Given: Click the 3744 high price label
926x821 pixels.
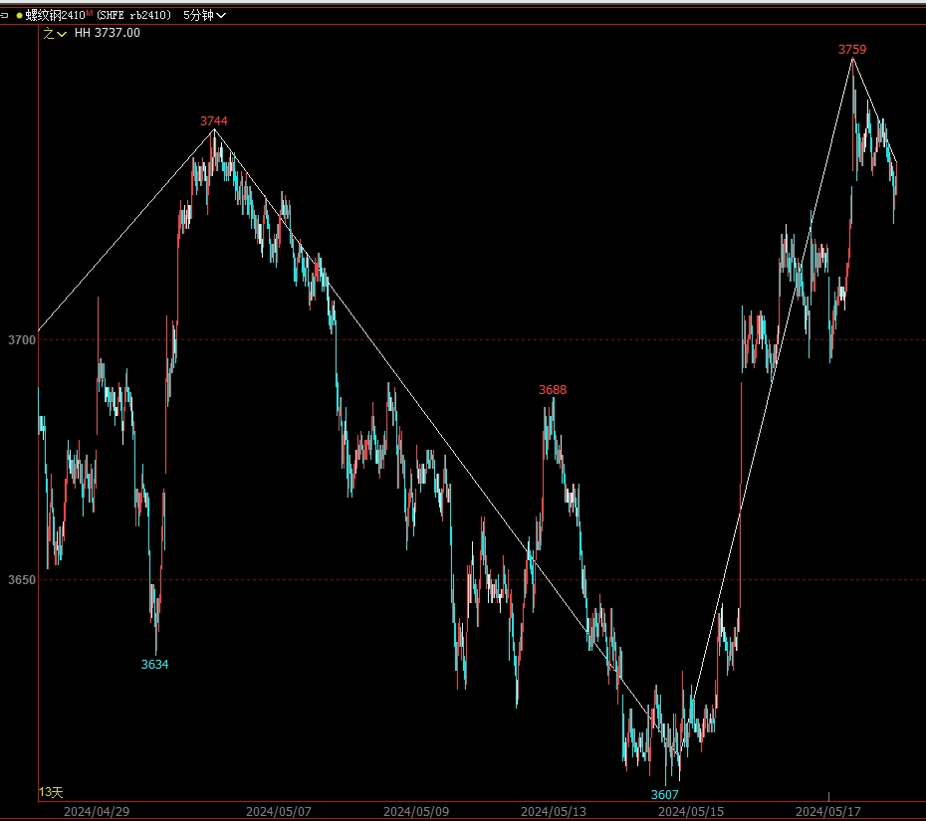Looking at the screenshot, I should [x=213, y=121].
